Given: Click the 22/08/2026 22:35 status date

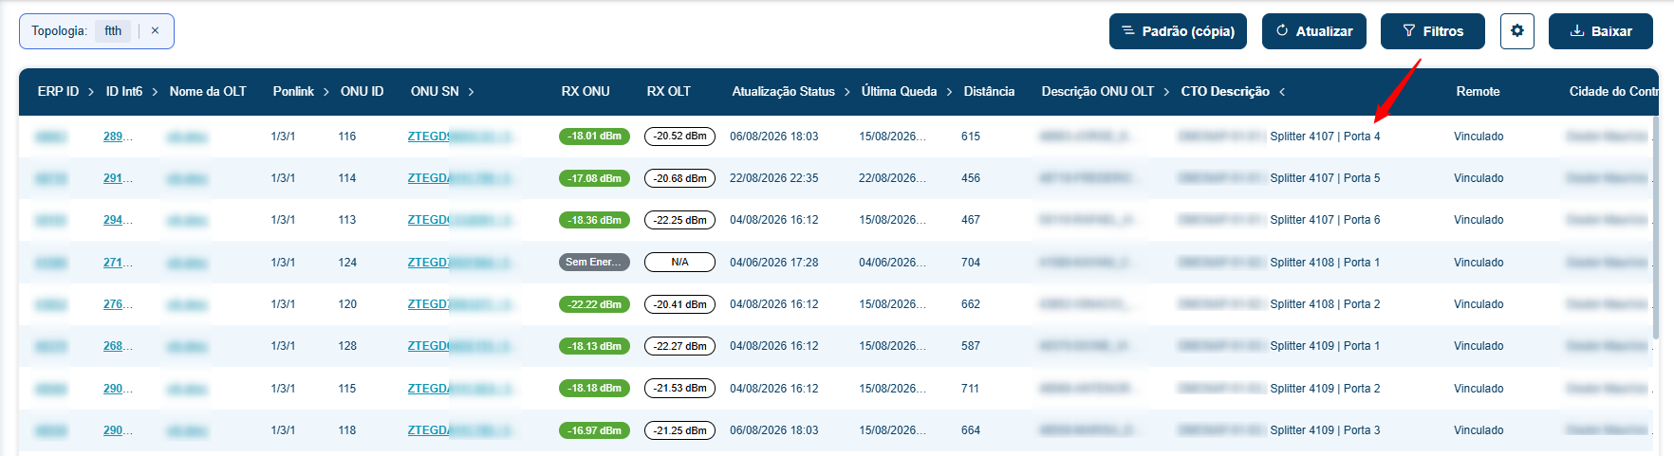Looking at the screenshot, I should point(773,178).
